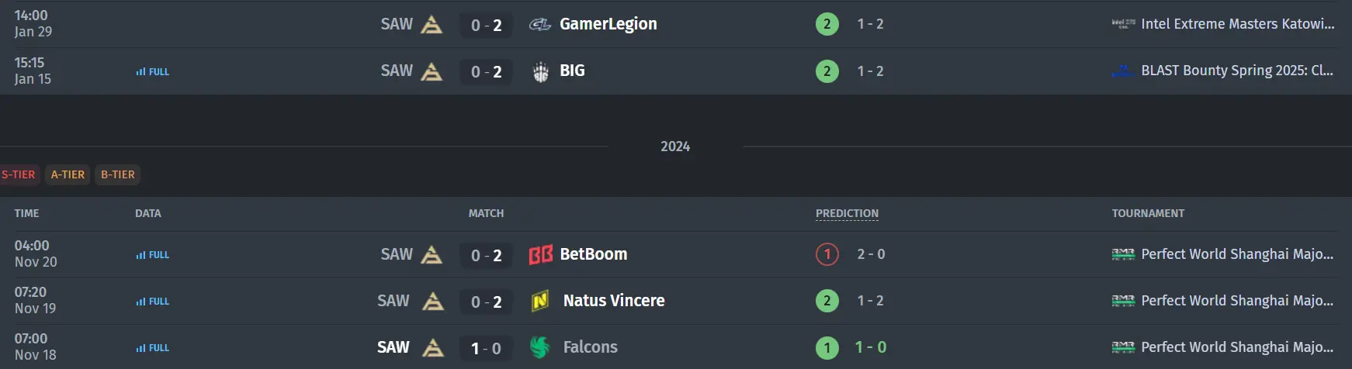Open the Intel Extreme Masters Katowice tournament link

pos(1237,24)
